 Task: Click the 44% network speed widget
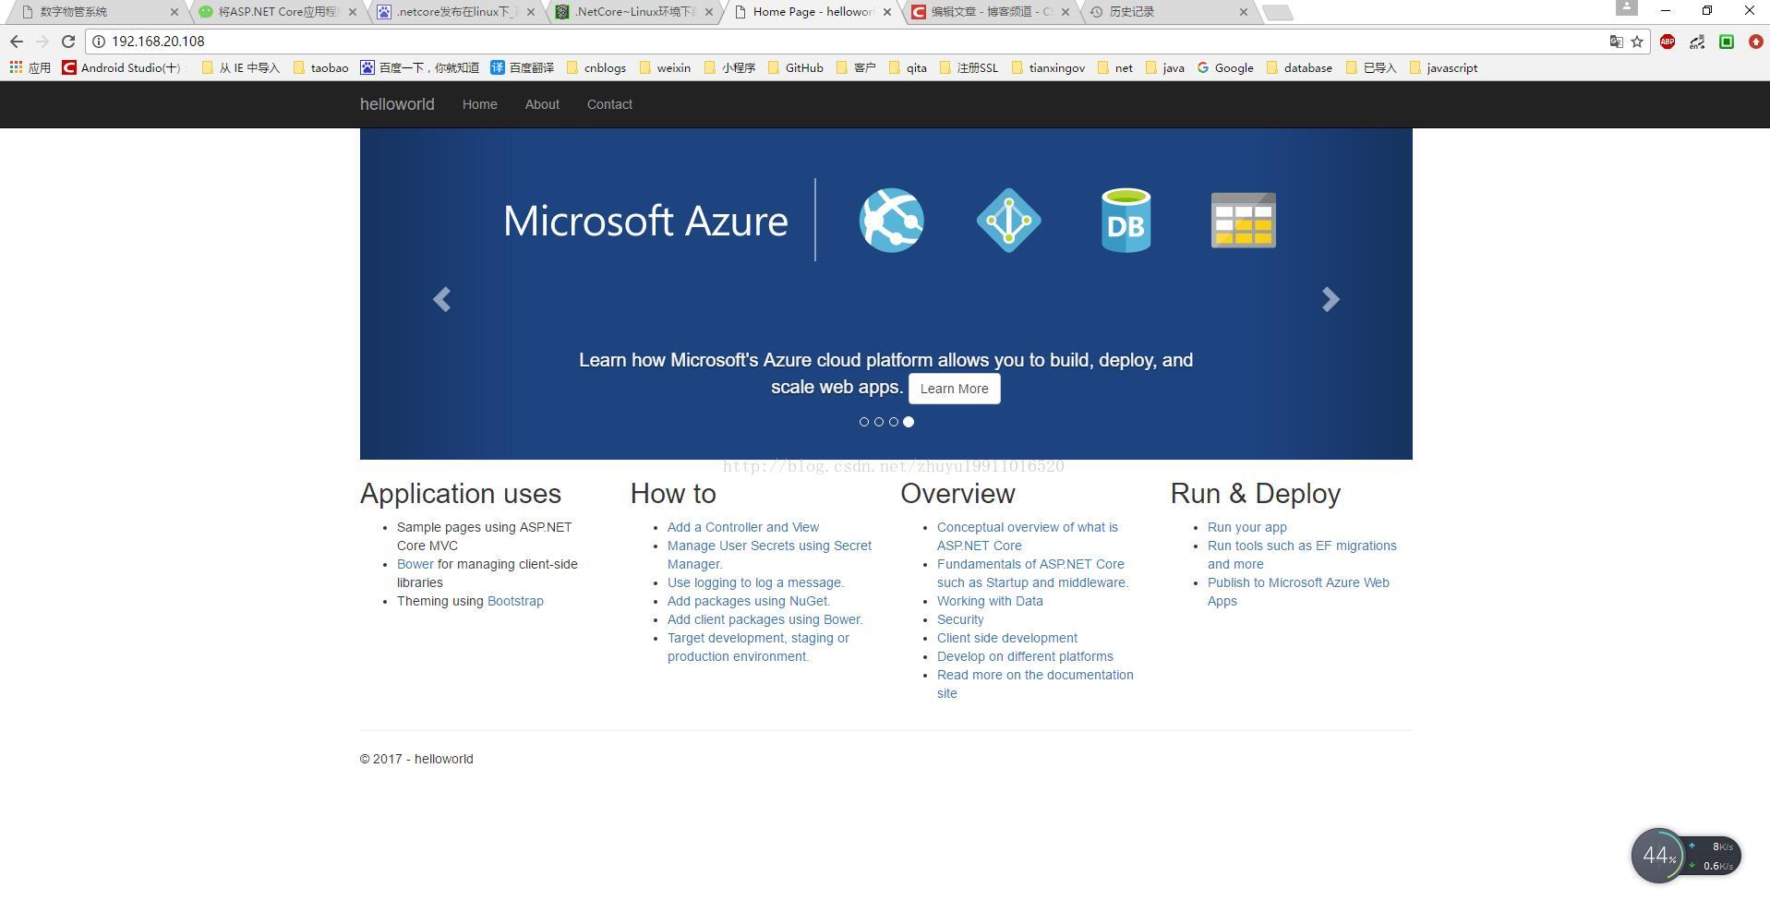pyautogui.click(x=1685, y=856)
